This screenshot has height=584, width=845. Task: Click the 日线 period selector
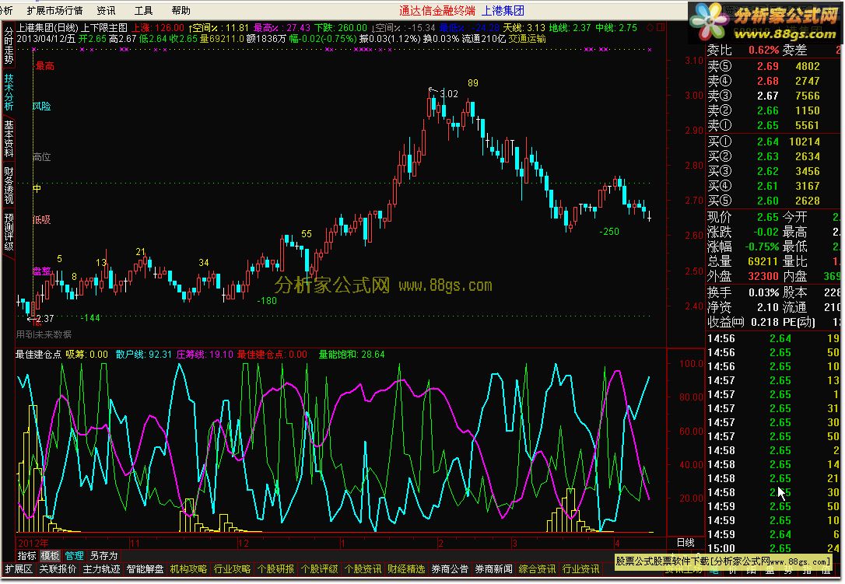pyautogui.click(x=685, y=543)
